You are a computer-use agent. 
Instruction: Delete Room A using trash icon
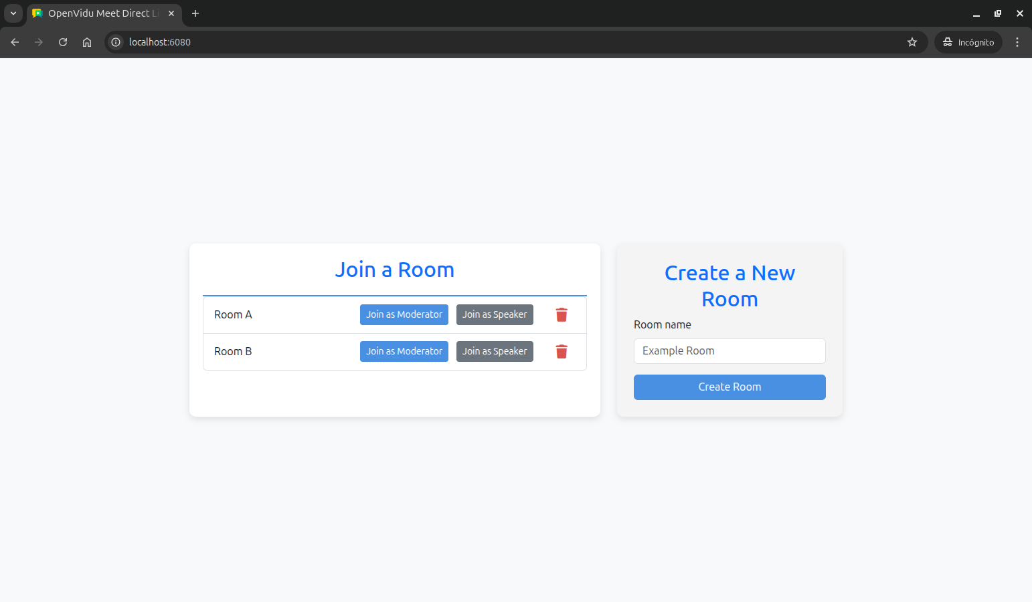click(562, 315)
